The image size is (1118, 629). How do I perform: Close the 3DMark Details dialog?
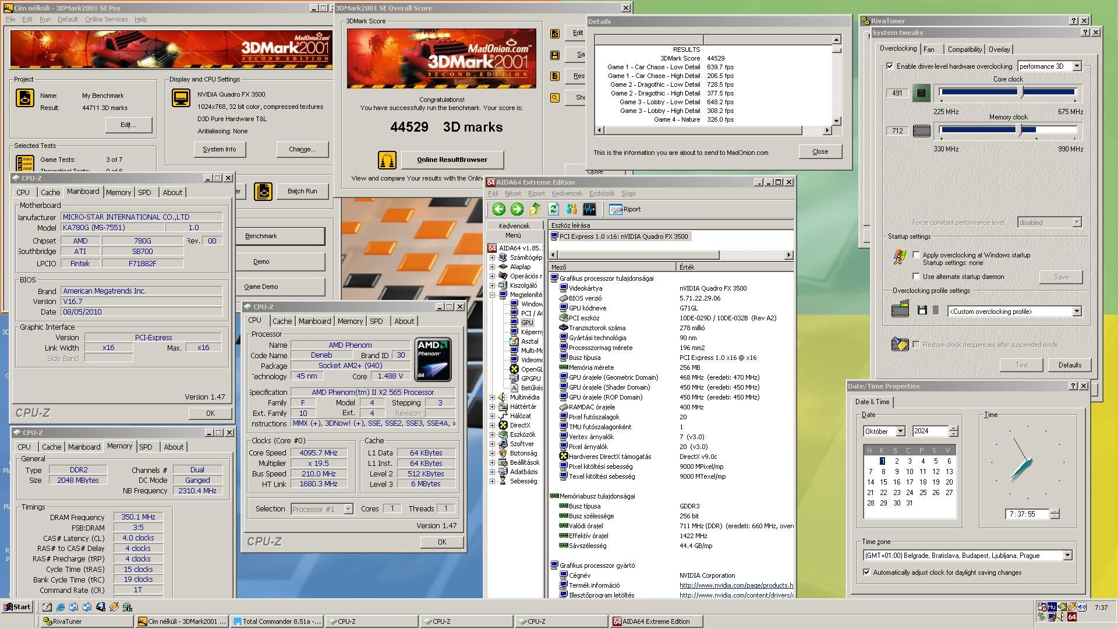820,151
